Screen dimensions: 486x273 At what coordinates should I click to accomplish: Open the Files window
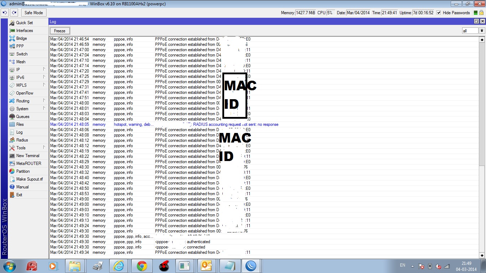20,124
